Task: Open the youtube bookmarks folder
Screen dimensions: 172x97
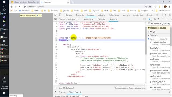Action: (x=64, y=11)
